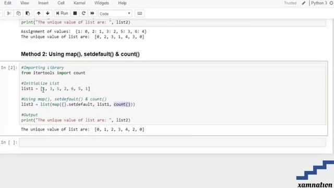The height and width of the screenshot is (188, 334).
Task: Click the print statement in cell In [2]
Action: pyautogui.click(x=76, y=120)
